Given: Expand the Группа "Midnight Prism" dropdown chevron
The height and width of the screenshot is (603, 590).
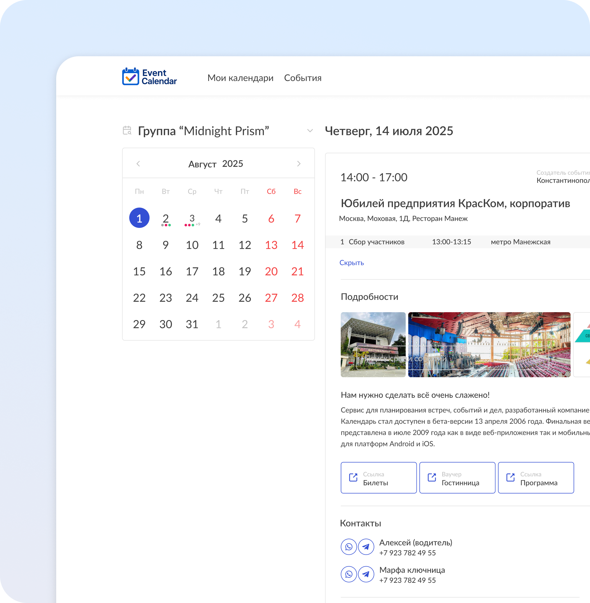Looking at the screenshot, I should tap(310, 131).
